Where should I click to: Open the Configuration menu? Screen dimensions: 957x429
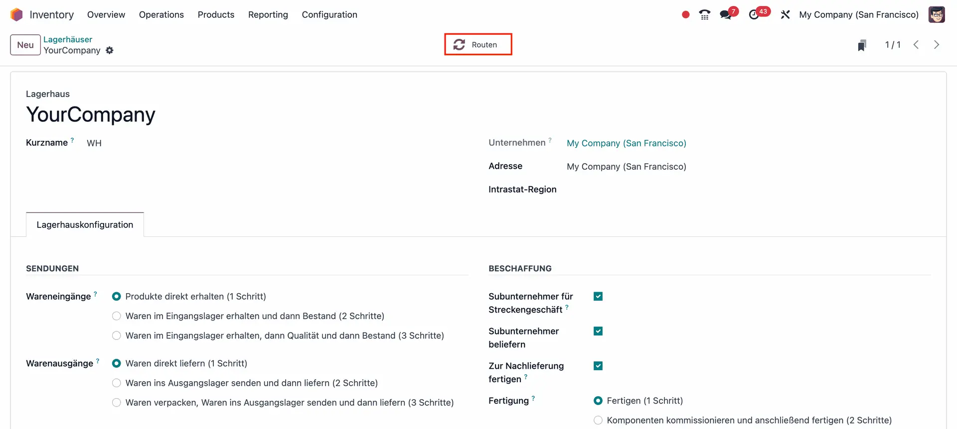pos(329,15)
